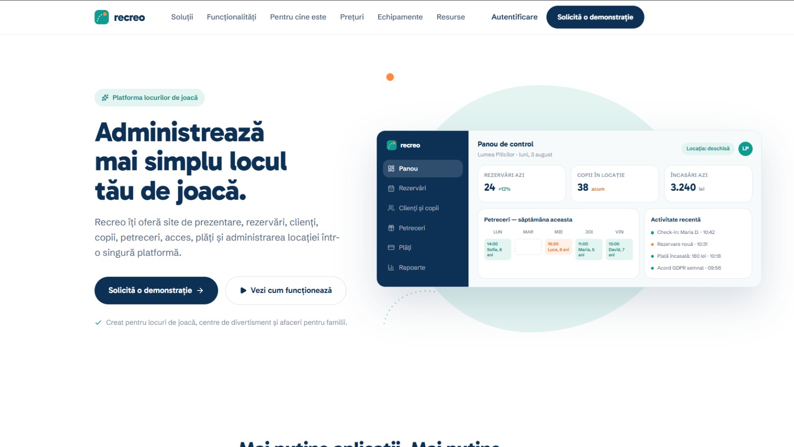794x447 pixels.
Task: Click the recreo logo in the dashboard sidebar
Action: pos(403,145)
